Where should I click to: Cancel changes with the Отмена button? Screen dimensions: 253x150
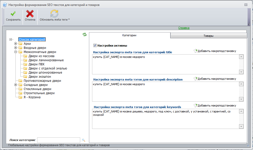[30, 16]
